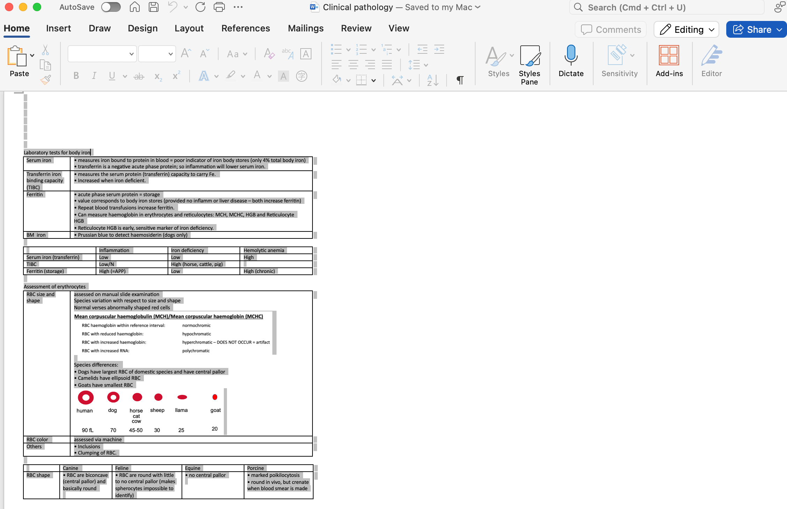
Task: Click the Format Painter brush icon
Action: tap(45, 80)
